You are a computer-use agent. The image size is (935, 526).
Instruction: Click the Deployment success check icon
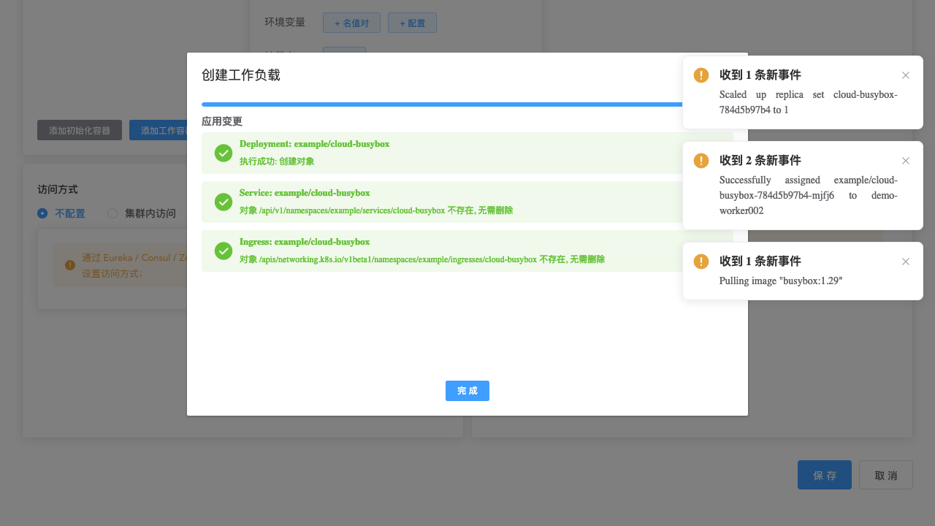tap(224, 153)
